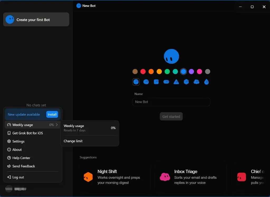The image size is (270, 197).
Task: Click the No chats yet label
Action: [36, 105]
